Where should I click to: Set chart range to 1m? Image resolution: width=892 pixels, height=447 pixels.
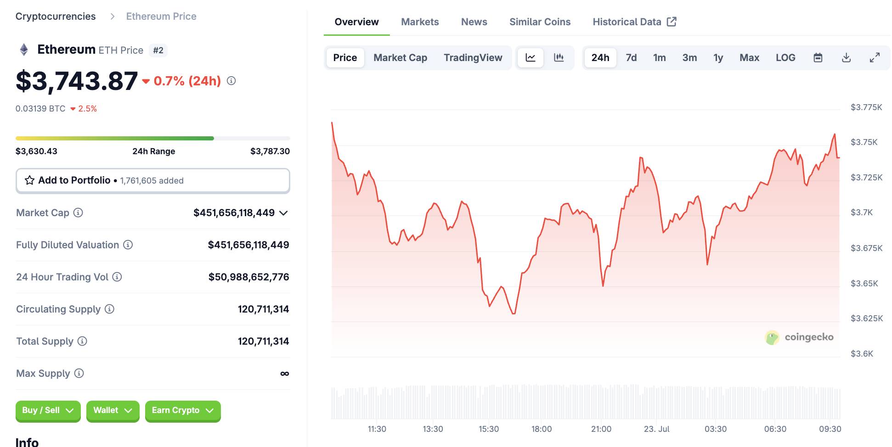tap(660, 58)
